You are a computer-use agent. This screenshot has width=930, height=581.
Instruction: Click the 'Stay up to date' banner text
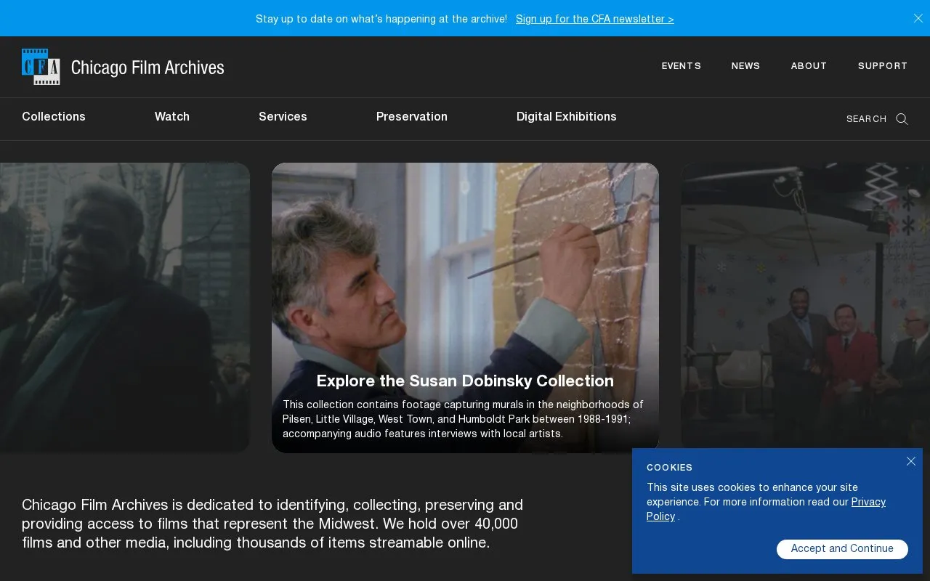(381, 19)
